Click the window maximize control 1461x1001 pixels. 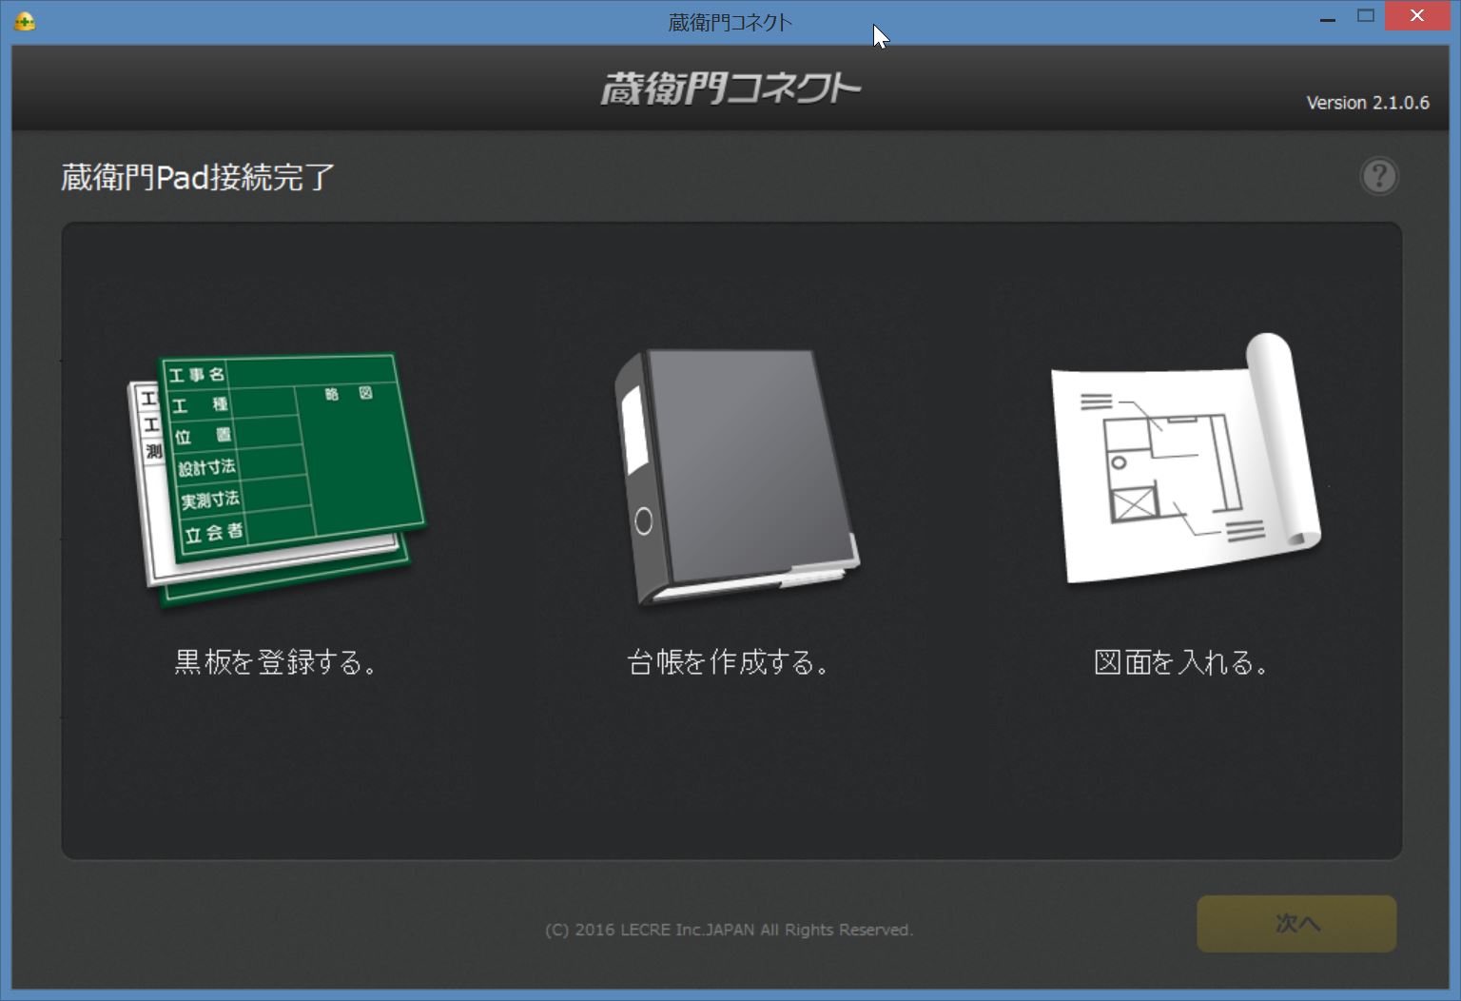pyautogui.click(x=1367, y=15)
